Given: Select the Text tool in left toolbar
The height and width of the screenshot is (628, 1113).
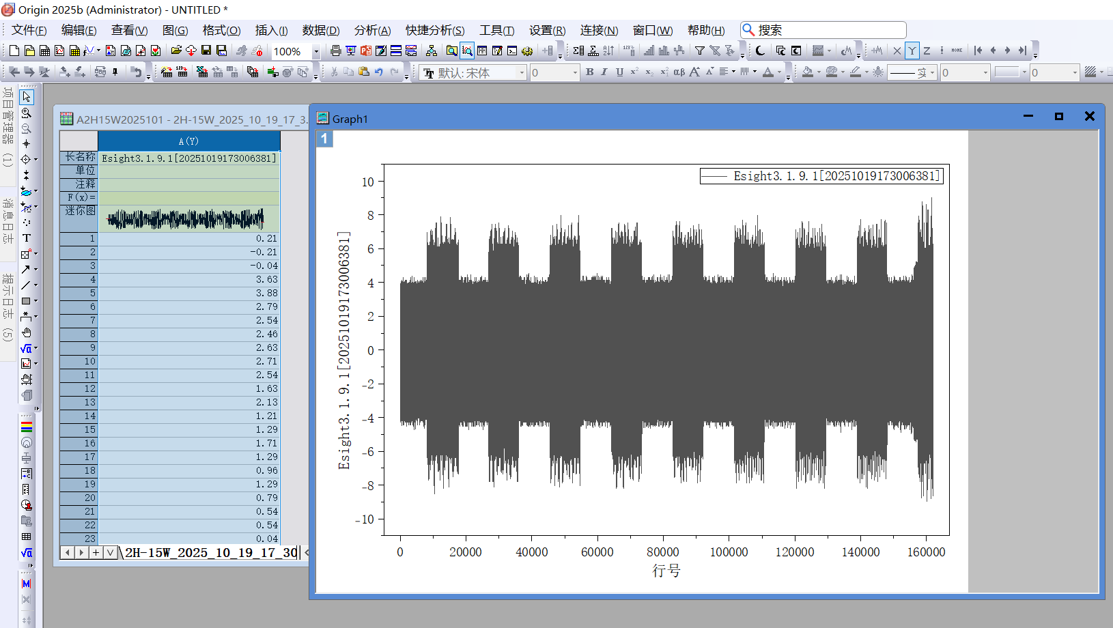Looking at the screenshot, I should click(26, 238).
